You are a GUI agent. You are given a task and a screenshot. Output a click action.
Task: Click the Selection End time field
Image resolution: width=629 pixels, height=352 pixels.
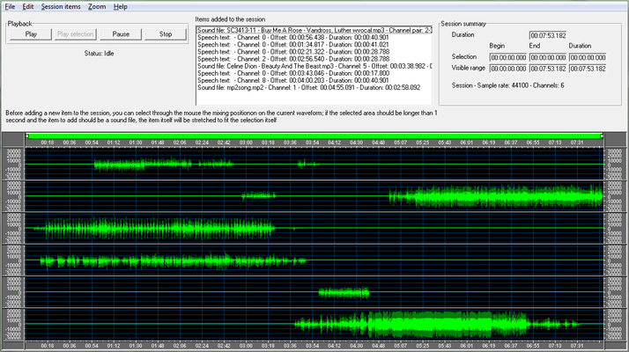(548, 58)
